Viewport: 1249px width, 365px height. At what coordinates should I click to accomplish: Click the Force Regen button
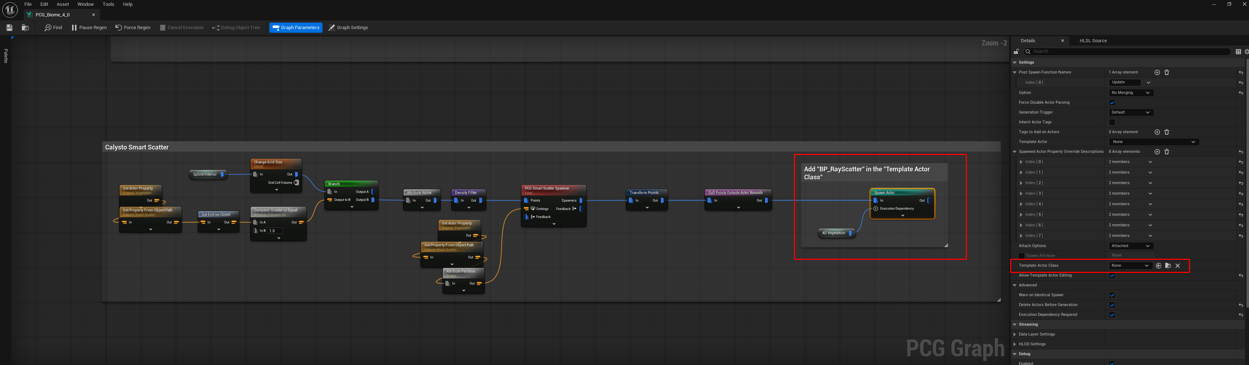coord(133,28)
